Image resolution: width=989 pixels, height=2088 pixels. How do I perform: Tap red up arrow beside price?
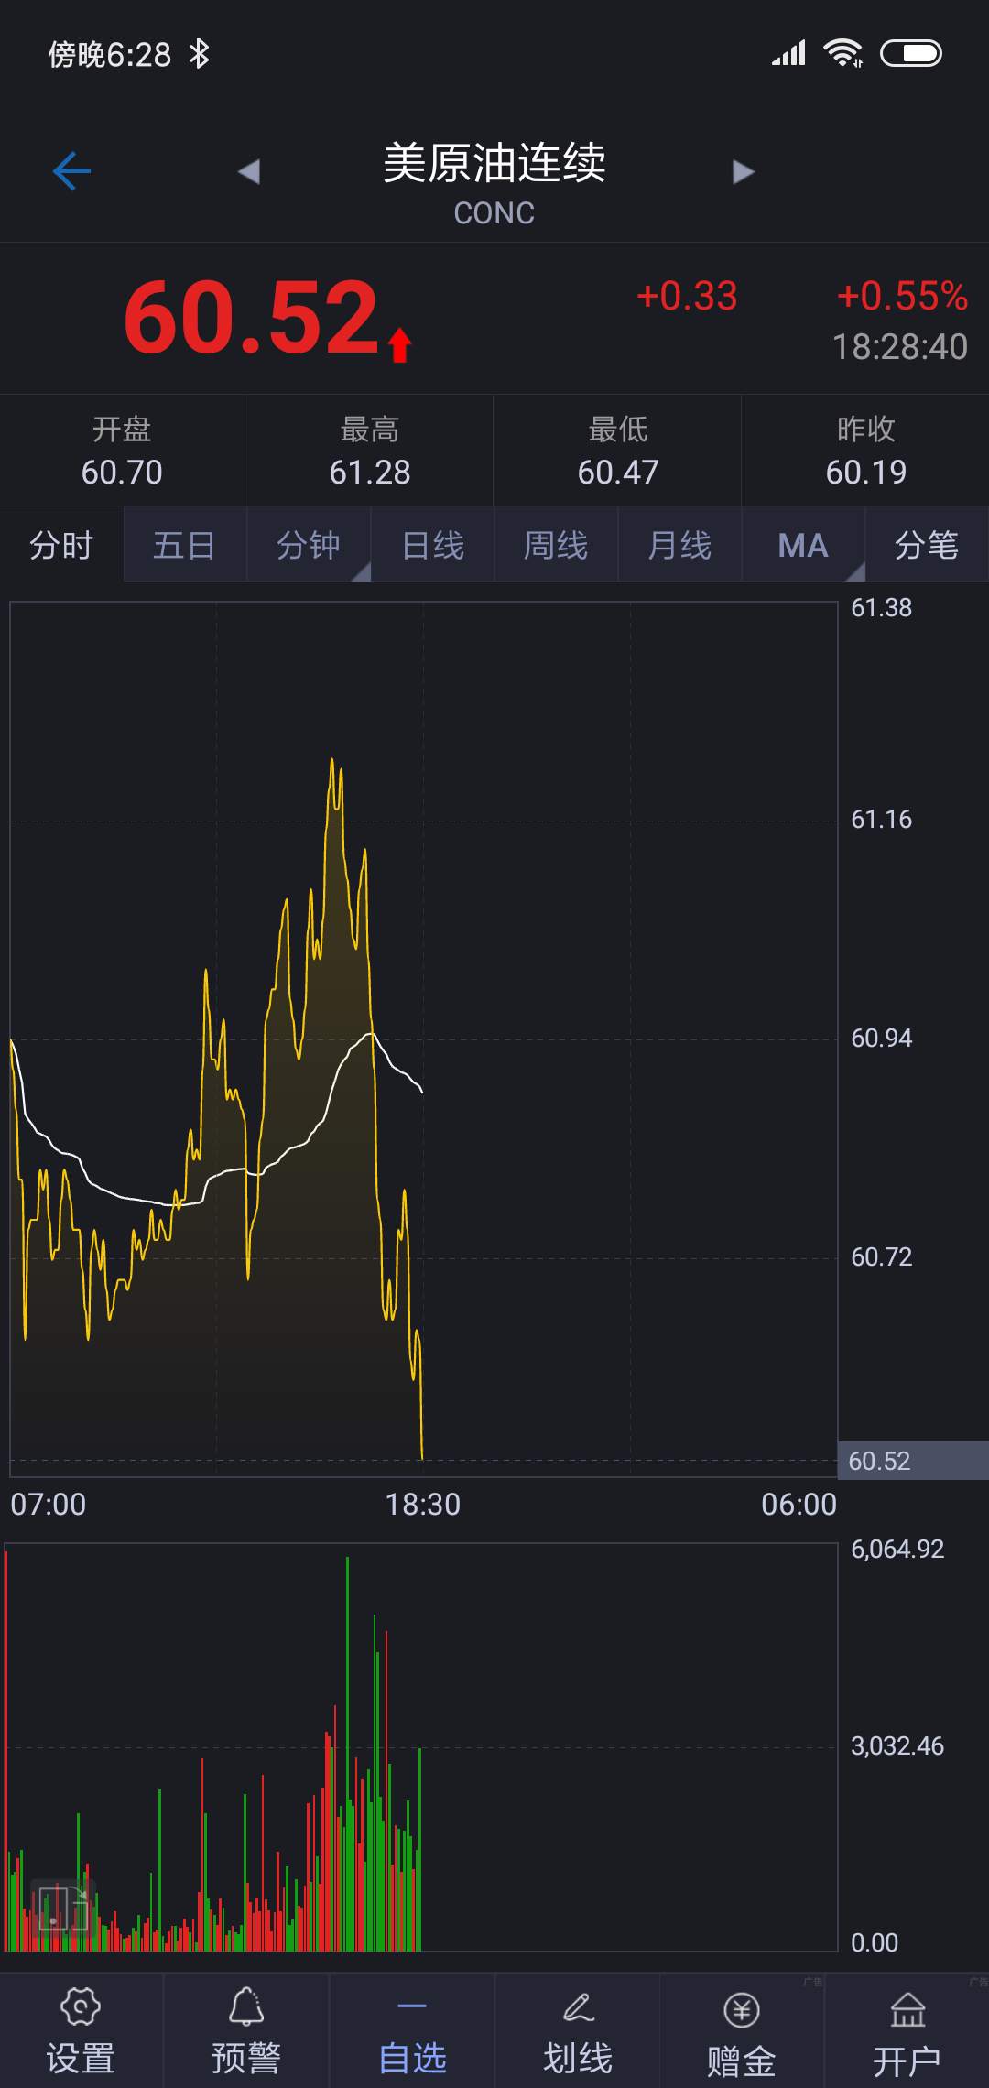[399, 345]
